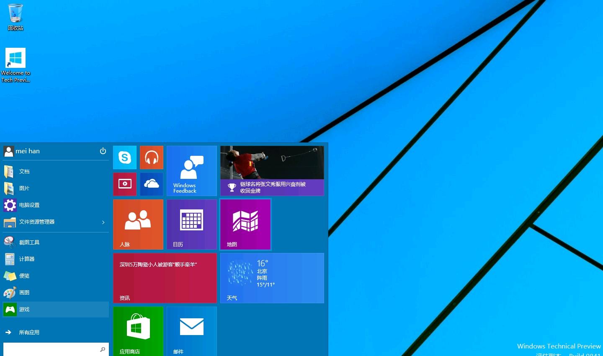Launch the Windows Feedback tile
Screen dimensions: 603x356
[192, 171]
